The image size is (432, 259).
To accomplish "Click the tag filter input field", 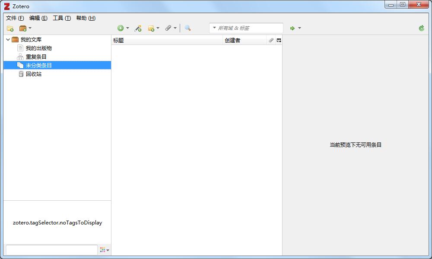I will (x=51, y=249).
